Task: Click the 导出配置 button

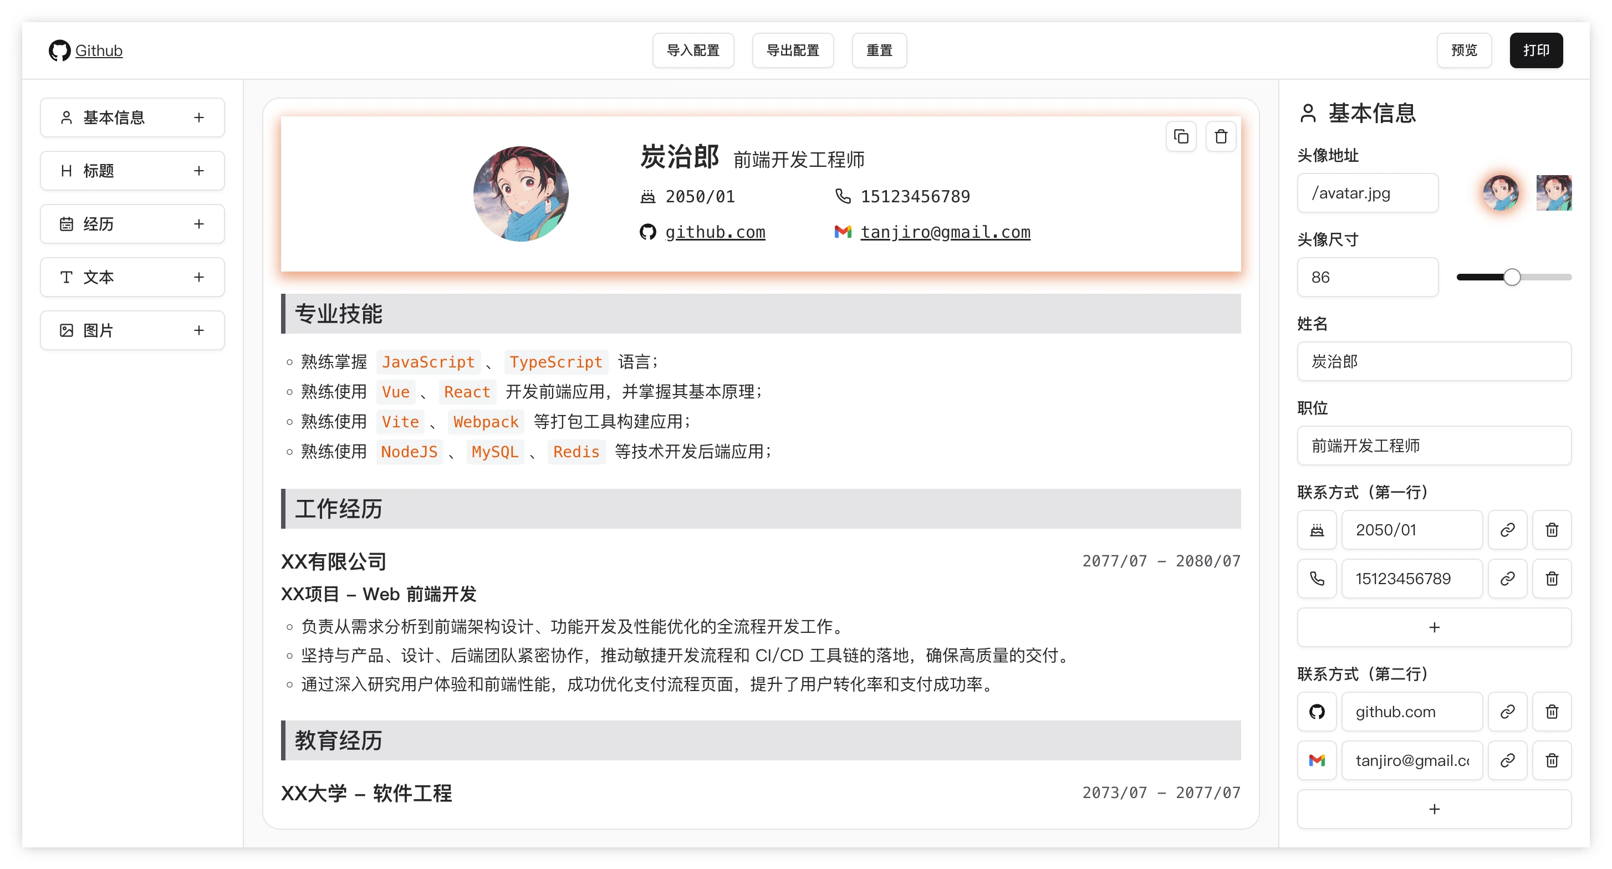Action: point(792,50)
